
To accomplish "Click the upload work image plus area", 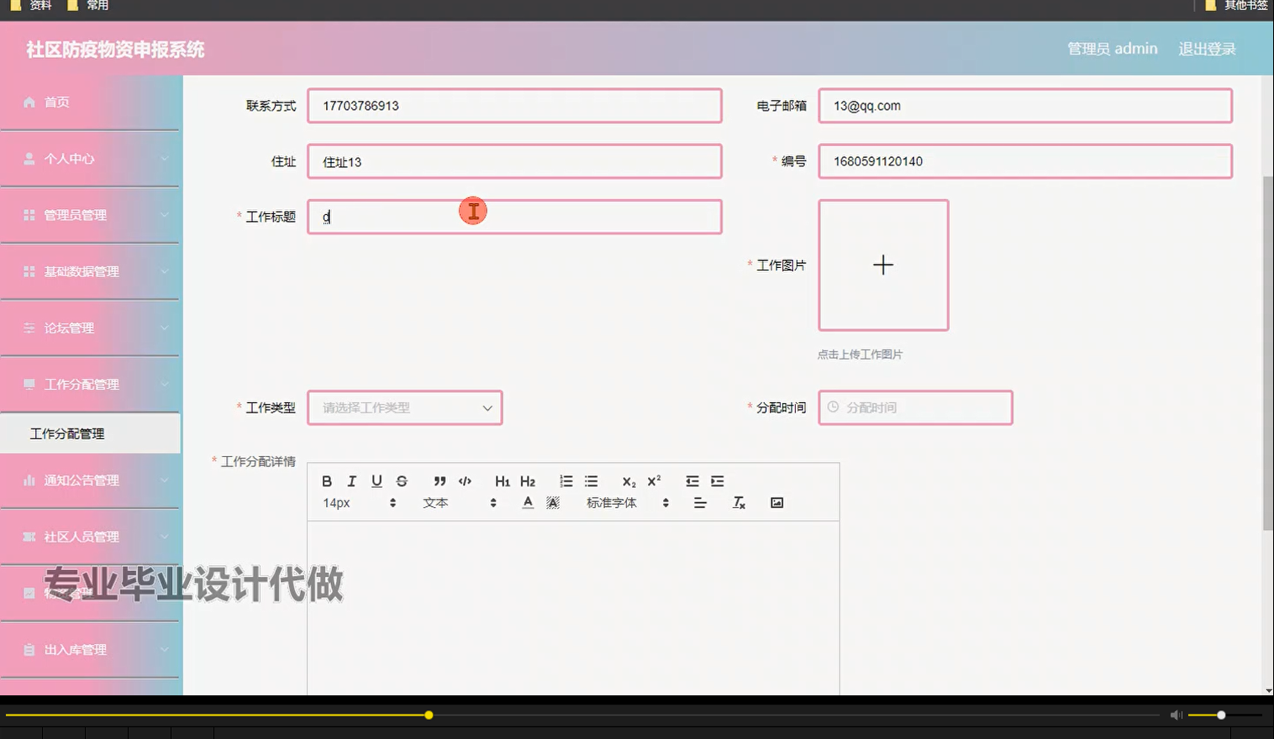I will [x=882, y=265].
